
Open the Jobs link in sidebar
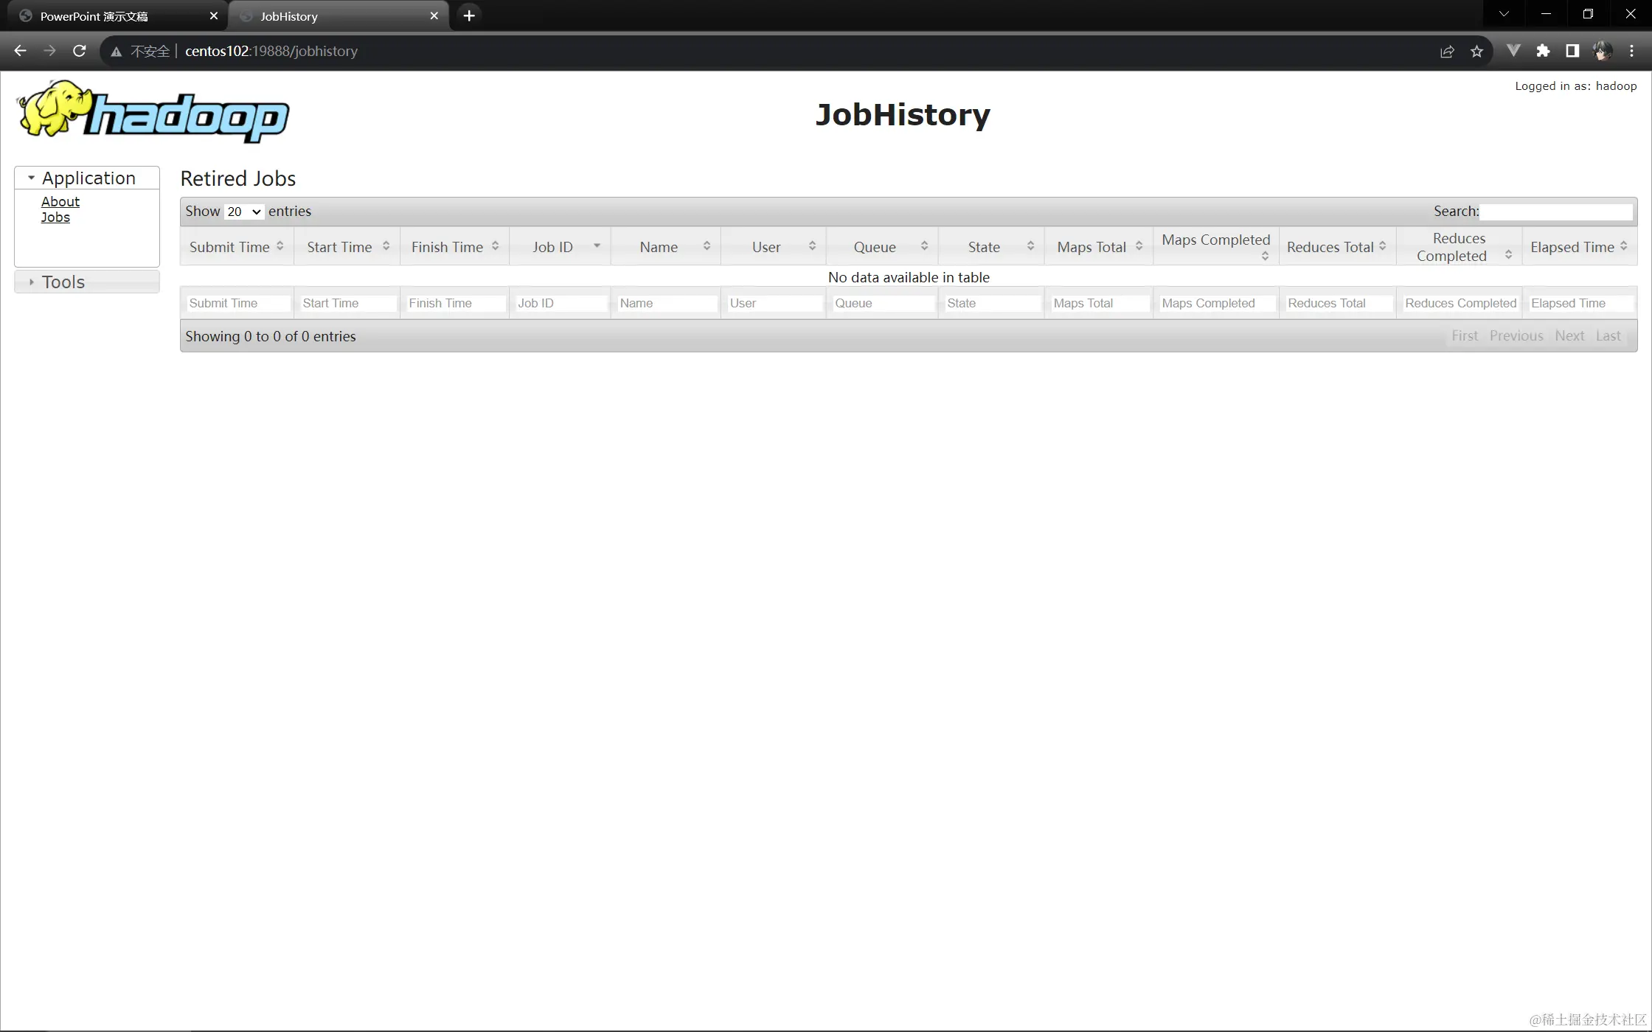[x=55, y=217]
